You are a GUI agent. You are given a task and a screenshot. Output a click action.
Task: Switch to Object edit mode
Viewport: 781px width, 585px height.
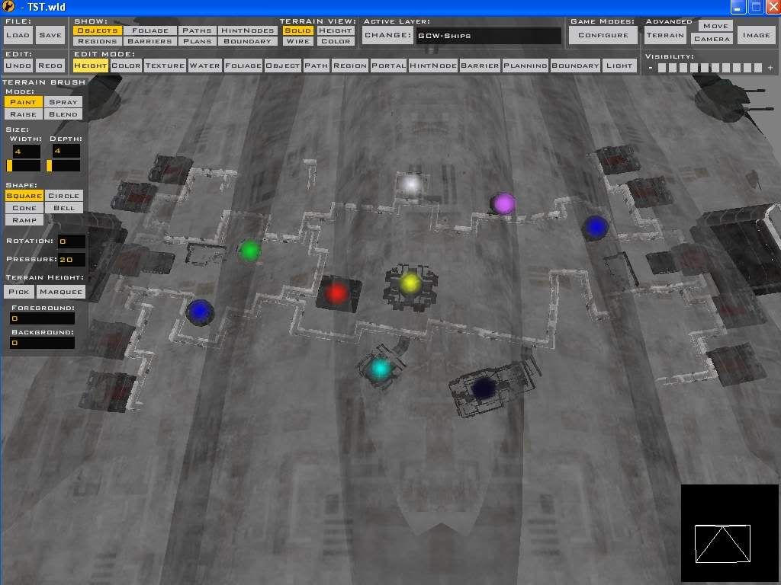tap(282, 66)
